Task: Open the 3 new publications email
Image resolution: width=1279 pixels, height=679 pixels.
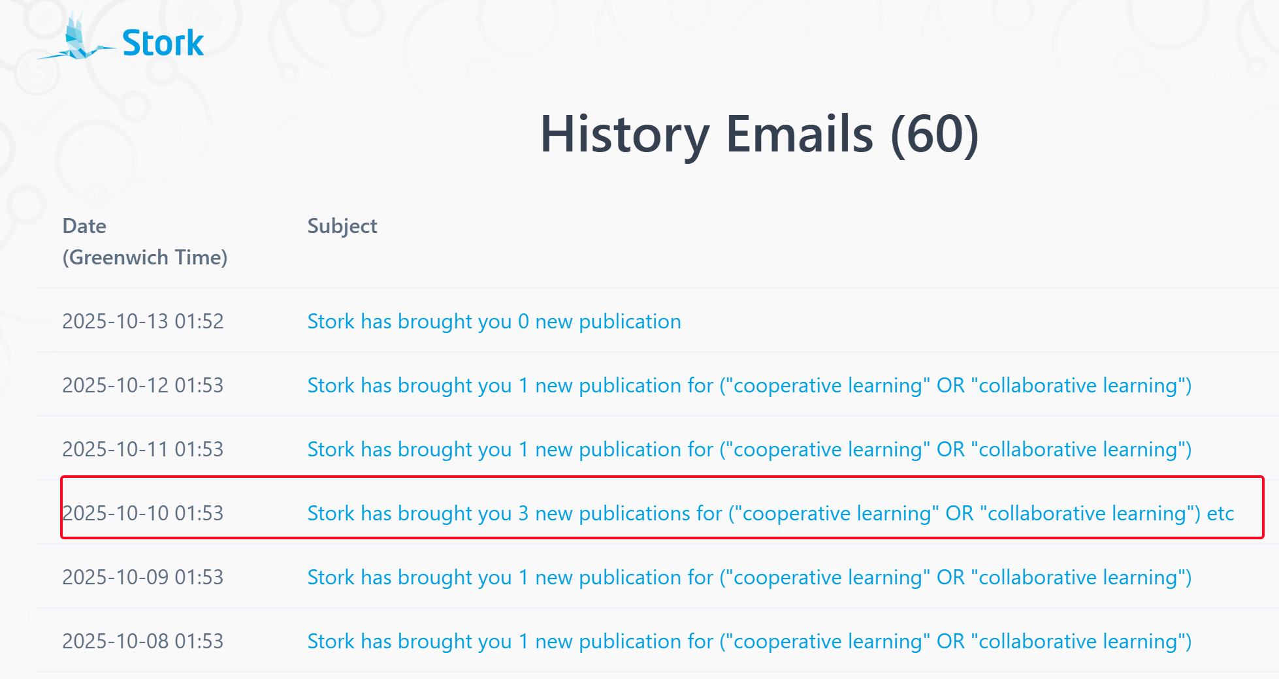Action: tap(751, 513)
